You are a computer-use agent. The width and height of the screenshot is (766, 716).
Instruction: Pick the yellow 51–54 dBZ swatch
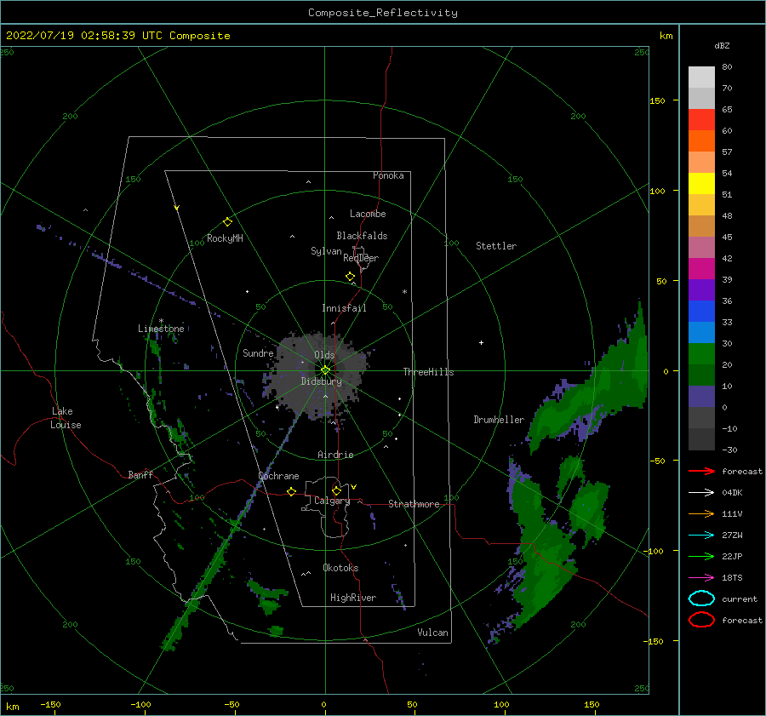pos(701,184)
